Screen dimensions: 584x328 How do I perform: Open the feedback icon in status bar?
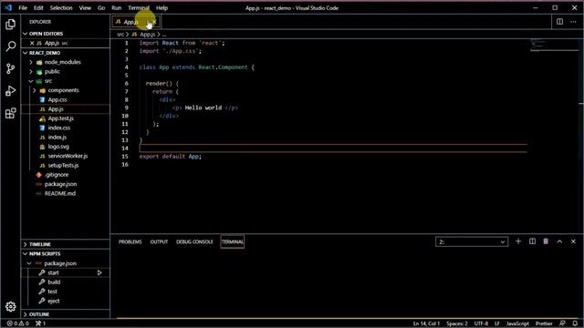click(562, 323)
